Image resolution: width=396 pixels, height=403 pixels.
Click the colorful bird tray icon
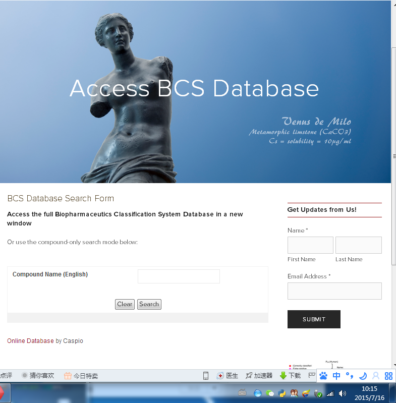306,393
